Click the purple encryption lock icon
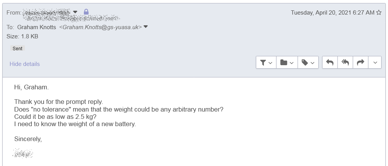Viewport: 388px width, 166px height. 86,12
